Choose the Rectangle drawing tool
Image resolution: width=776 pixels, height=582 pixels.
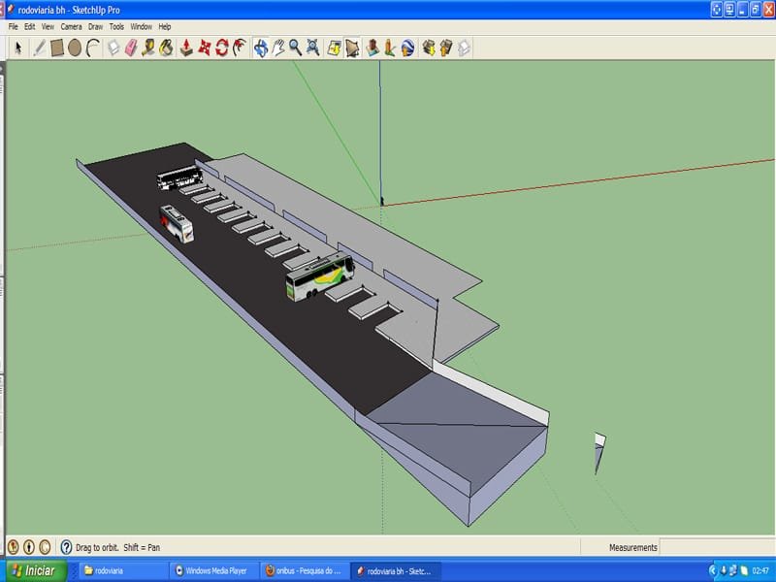click(x=57, y=47)
